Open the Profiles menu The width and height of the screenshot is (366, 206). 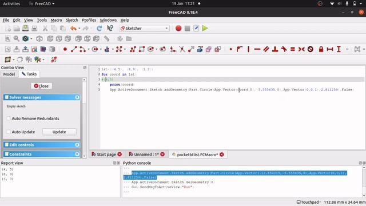pyautogui.click(x=89, y=20)
